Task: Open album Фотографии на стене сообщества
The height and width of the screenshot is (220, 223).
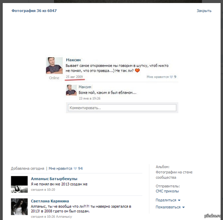Action: (x=174, y=175)
